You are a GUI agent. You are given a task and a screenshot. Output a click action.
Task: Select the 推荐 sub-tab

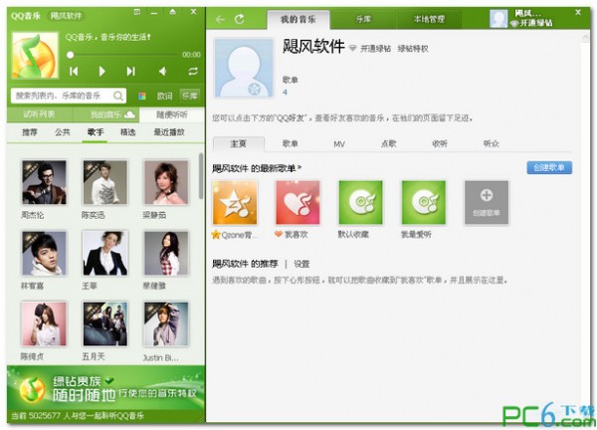30,132
